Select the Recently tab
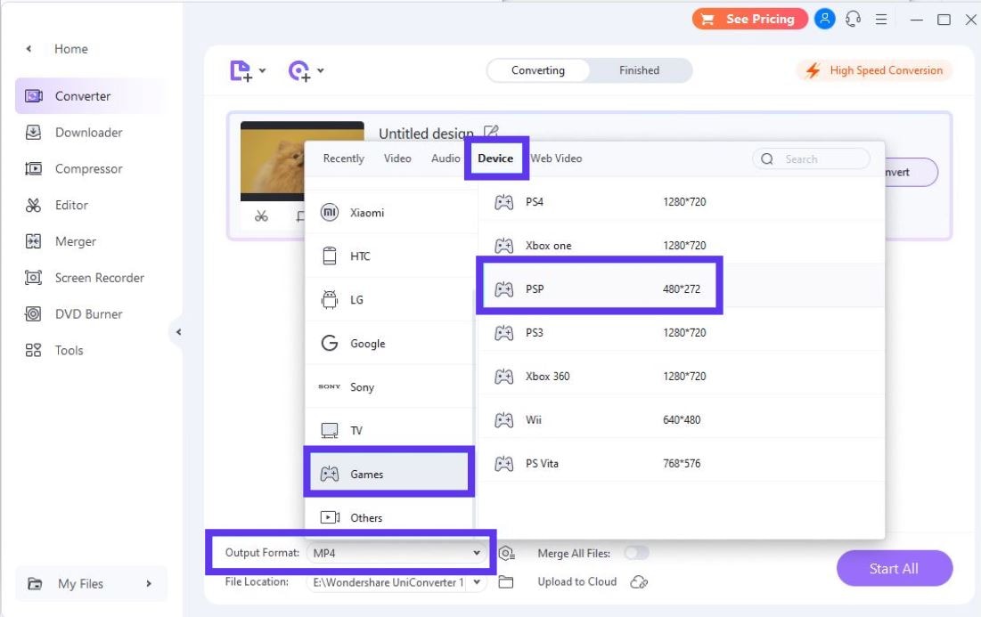Screen dimensions: 981x617 [x=343, y=158]
